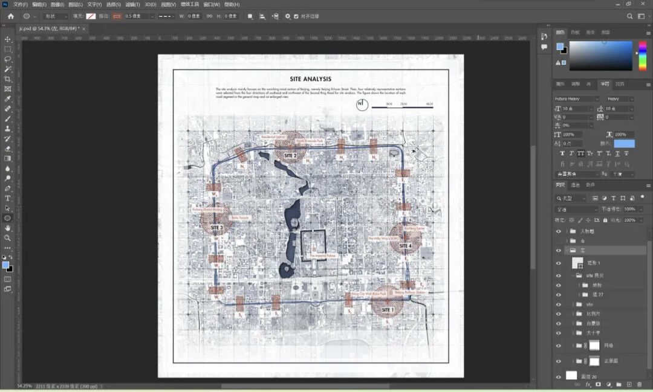Select the Path Selection tool
The image size is (653, 392).
[7, 208]
